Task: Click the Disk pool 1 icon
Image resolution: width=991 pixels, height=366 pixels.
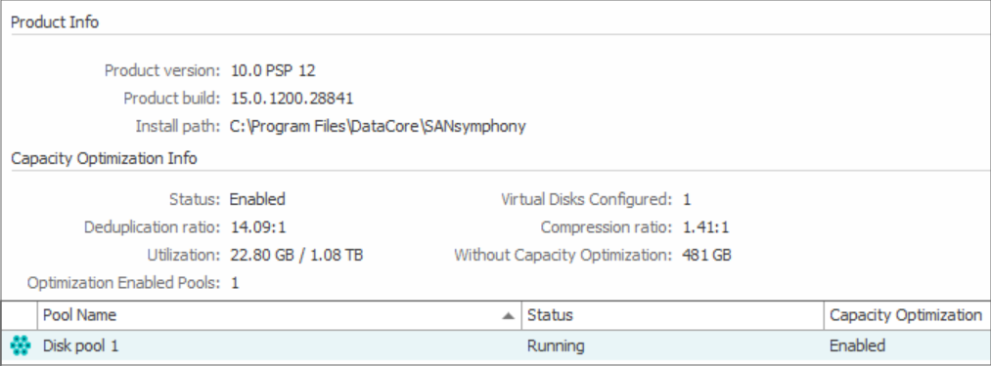Action: [21, 346]
